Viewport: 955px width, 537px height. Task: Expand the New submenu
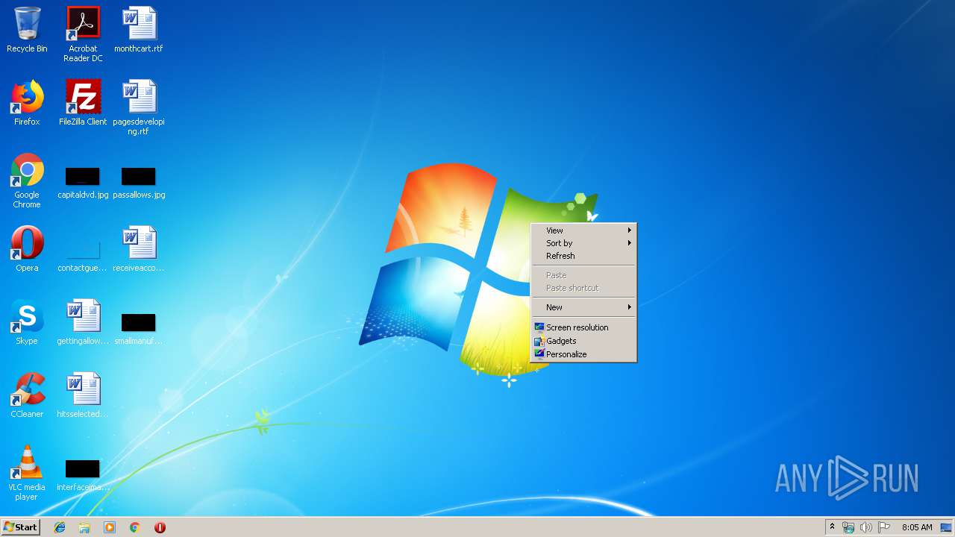coord(583,307)
